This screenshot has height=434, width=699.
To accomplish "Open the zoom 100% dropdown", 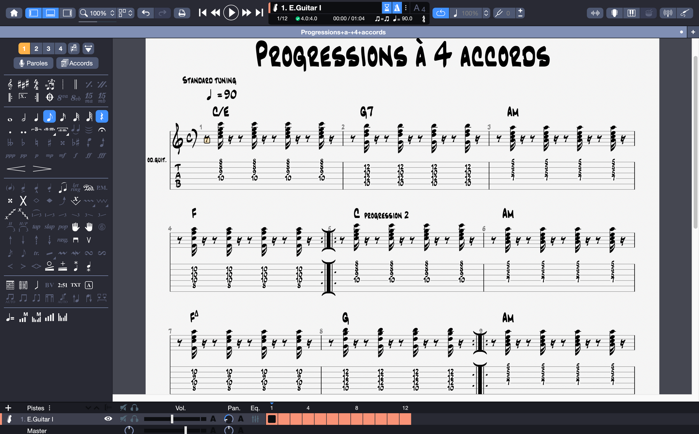I will (98, 13).
